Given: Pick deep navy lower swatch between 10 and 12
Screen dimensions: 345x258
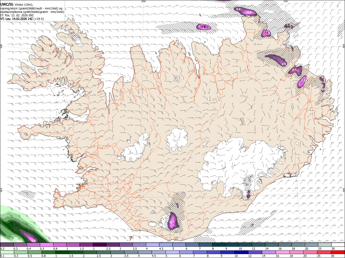Looking at the screenshot, I should point(241,252).
